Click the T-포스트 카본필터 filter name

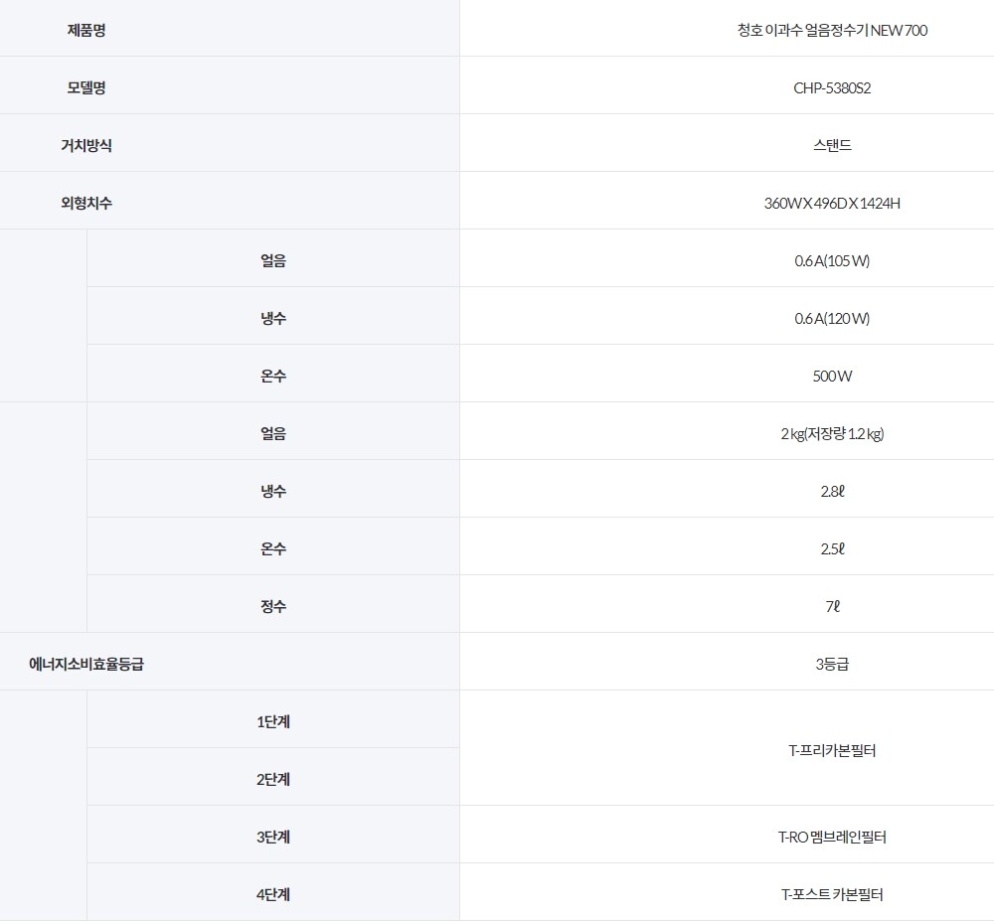point(832,894)
